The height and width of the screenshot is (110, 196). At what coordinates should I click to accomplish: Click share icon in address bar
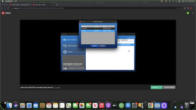(x=178, y=8)
